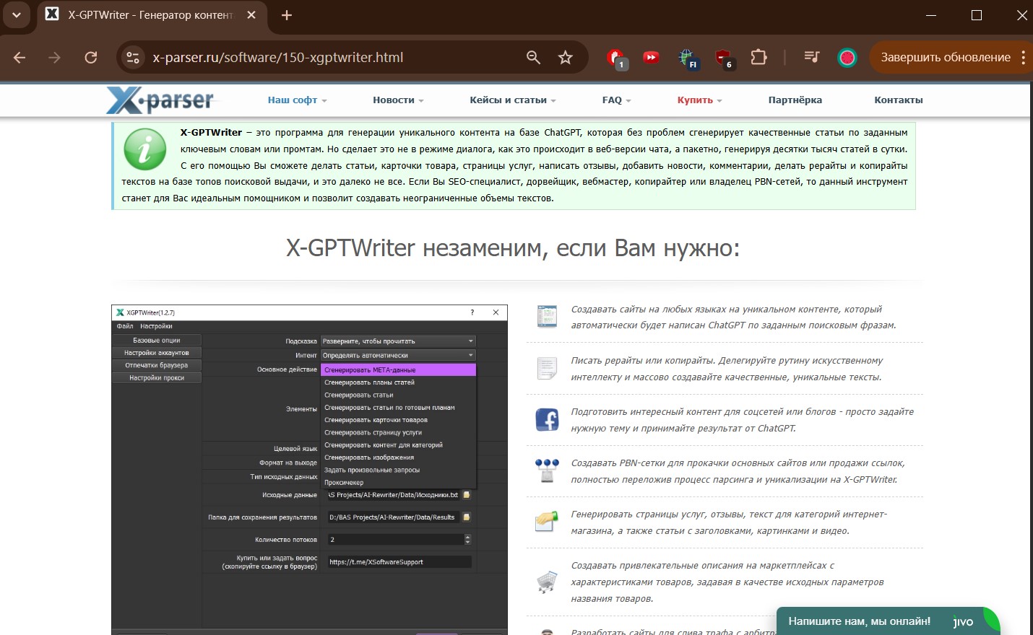Click the red profile avatar icon

847,58
